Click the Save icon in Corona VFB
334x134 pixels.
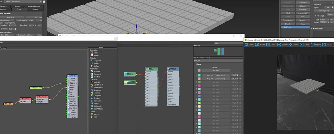[x=246, y=44]
